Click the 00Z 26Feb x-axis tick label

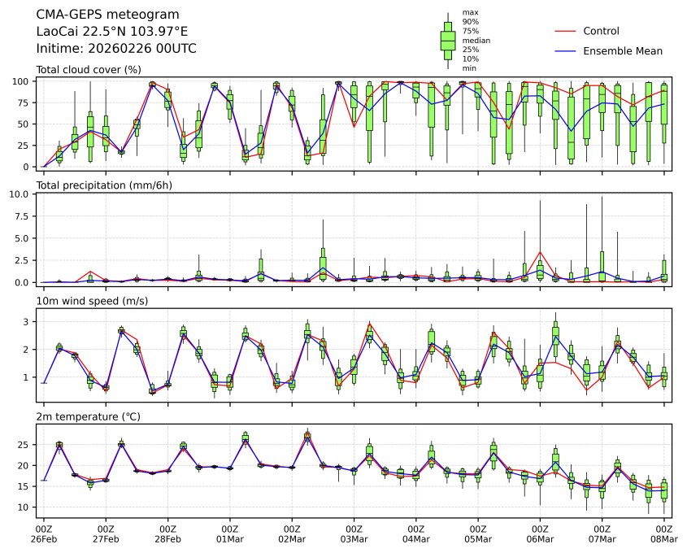[44, 534]
